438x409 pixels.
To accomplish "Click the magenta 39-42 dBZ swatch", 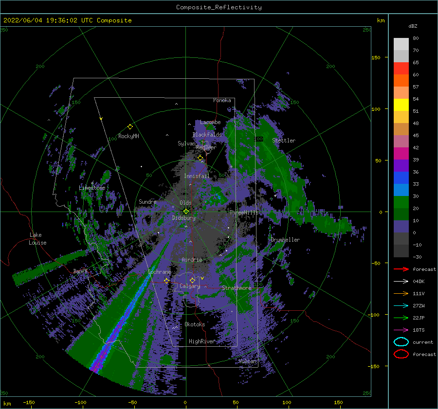I will [401, 153].
